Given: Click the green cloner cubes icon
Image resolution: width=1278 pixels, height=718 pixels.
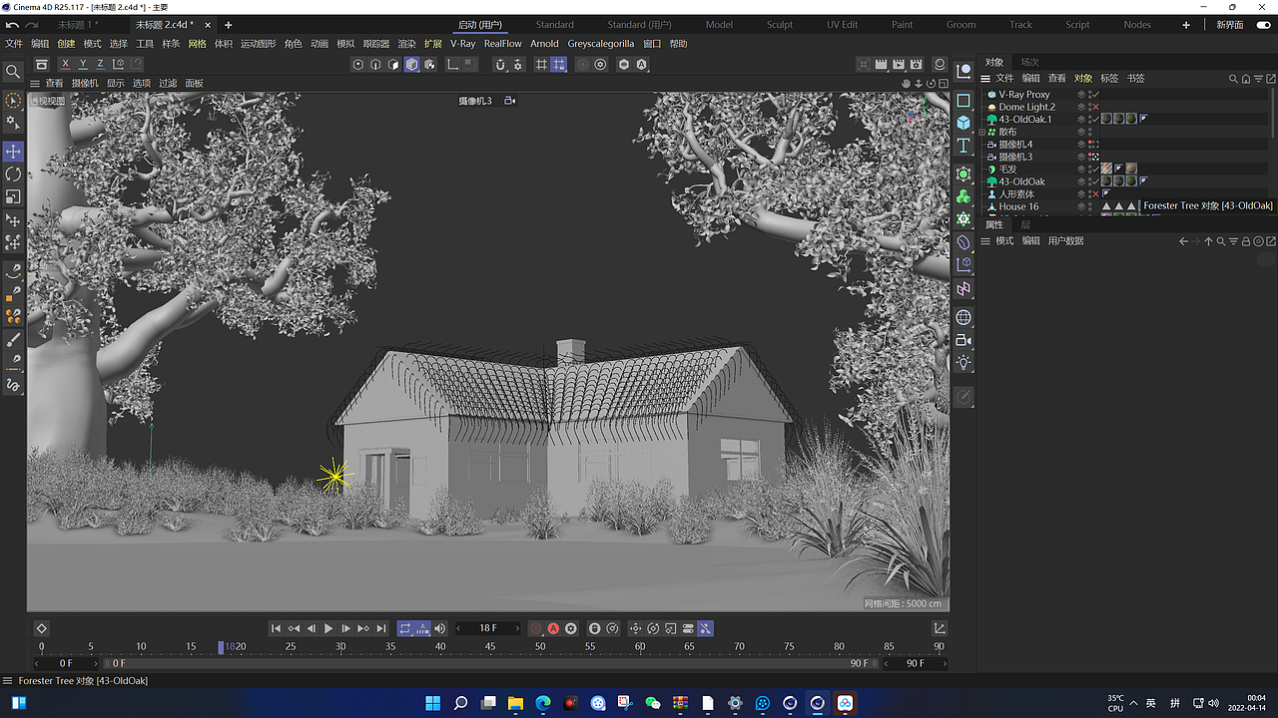Looking at the screenshot, I should click(x=963, y=195).
